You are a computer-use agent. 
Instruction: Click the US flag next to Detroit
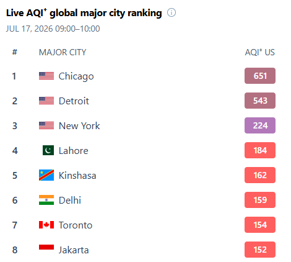click(x=46, y=101)
